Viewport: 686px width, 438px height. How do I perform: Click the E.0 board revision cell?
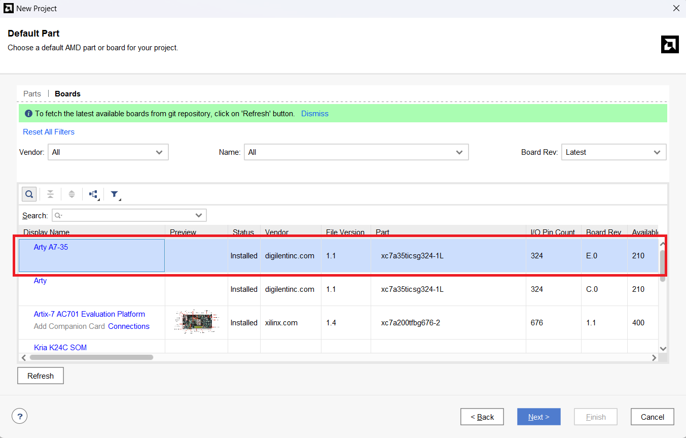coord(592,256)
